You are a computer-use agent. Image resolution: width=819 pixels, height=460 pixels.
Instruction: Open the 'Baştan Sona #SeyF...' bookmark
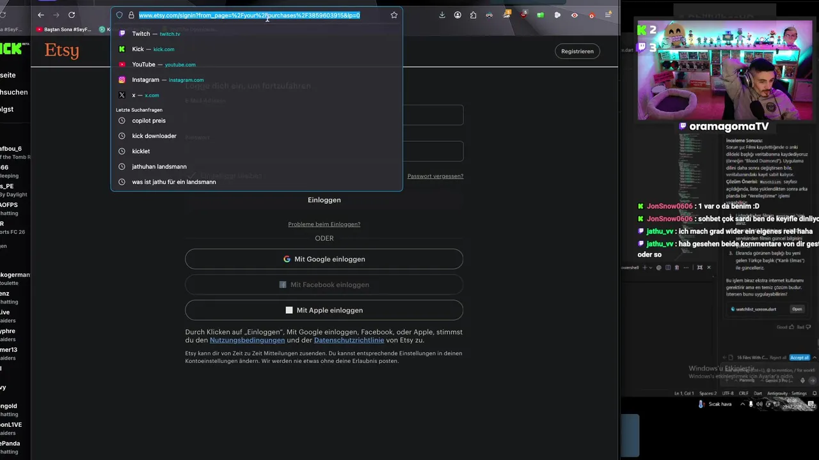64,29
